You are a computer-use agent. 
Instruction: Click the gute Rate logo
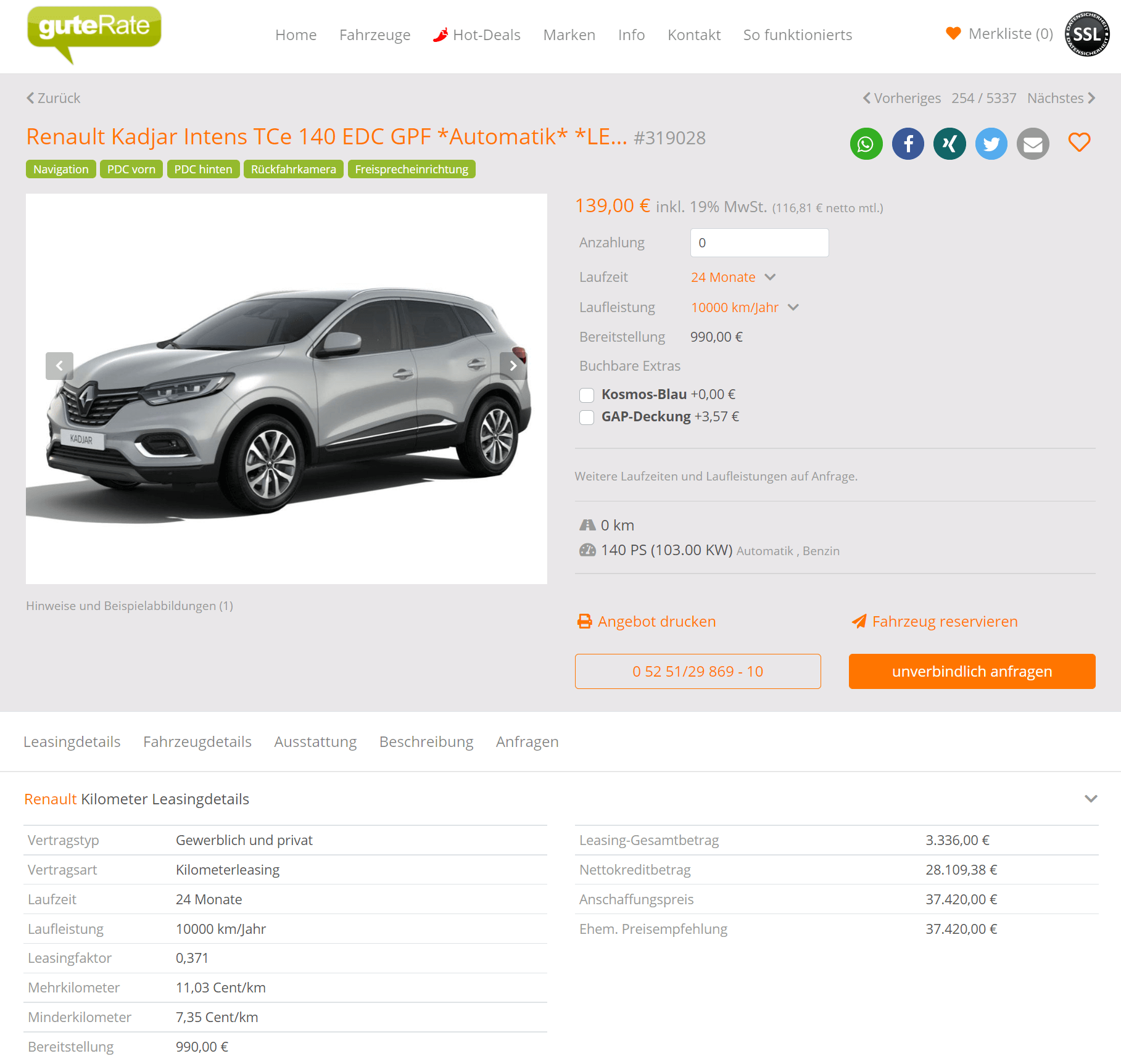[94, 34]
